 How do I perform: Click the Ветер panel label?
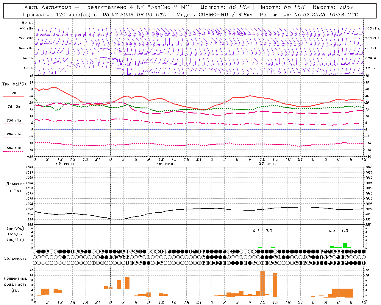click(x=27, y=23)
